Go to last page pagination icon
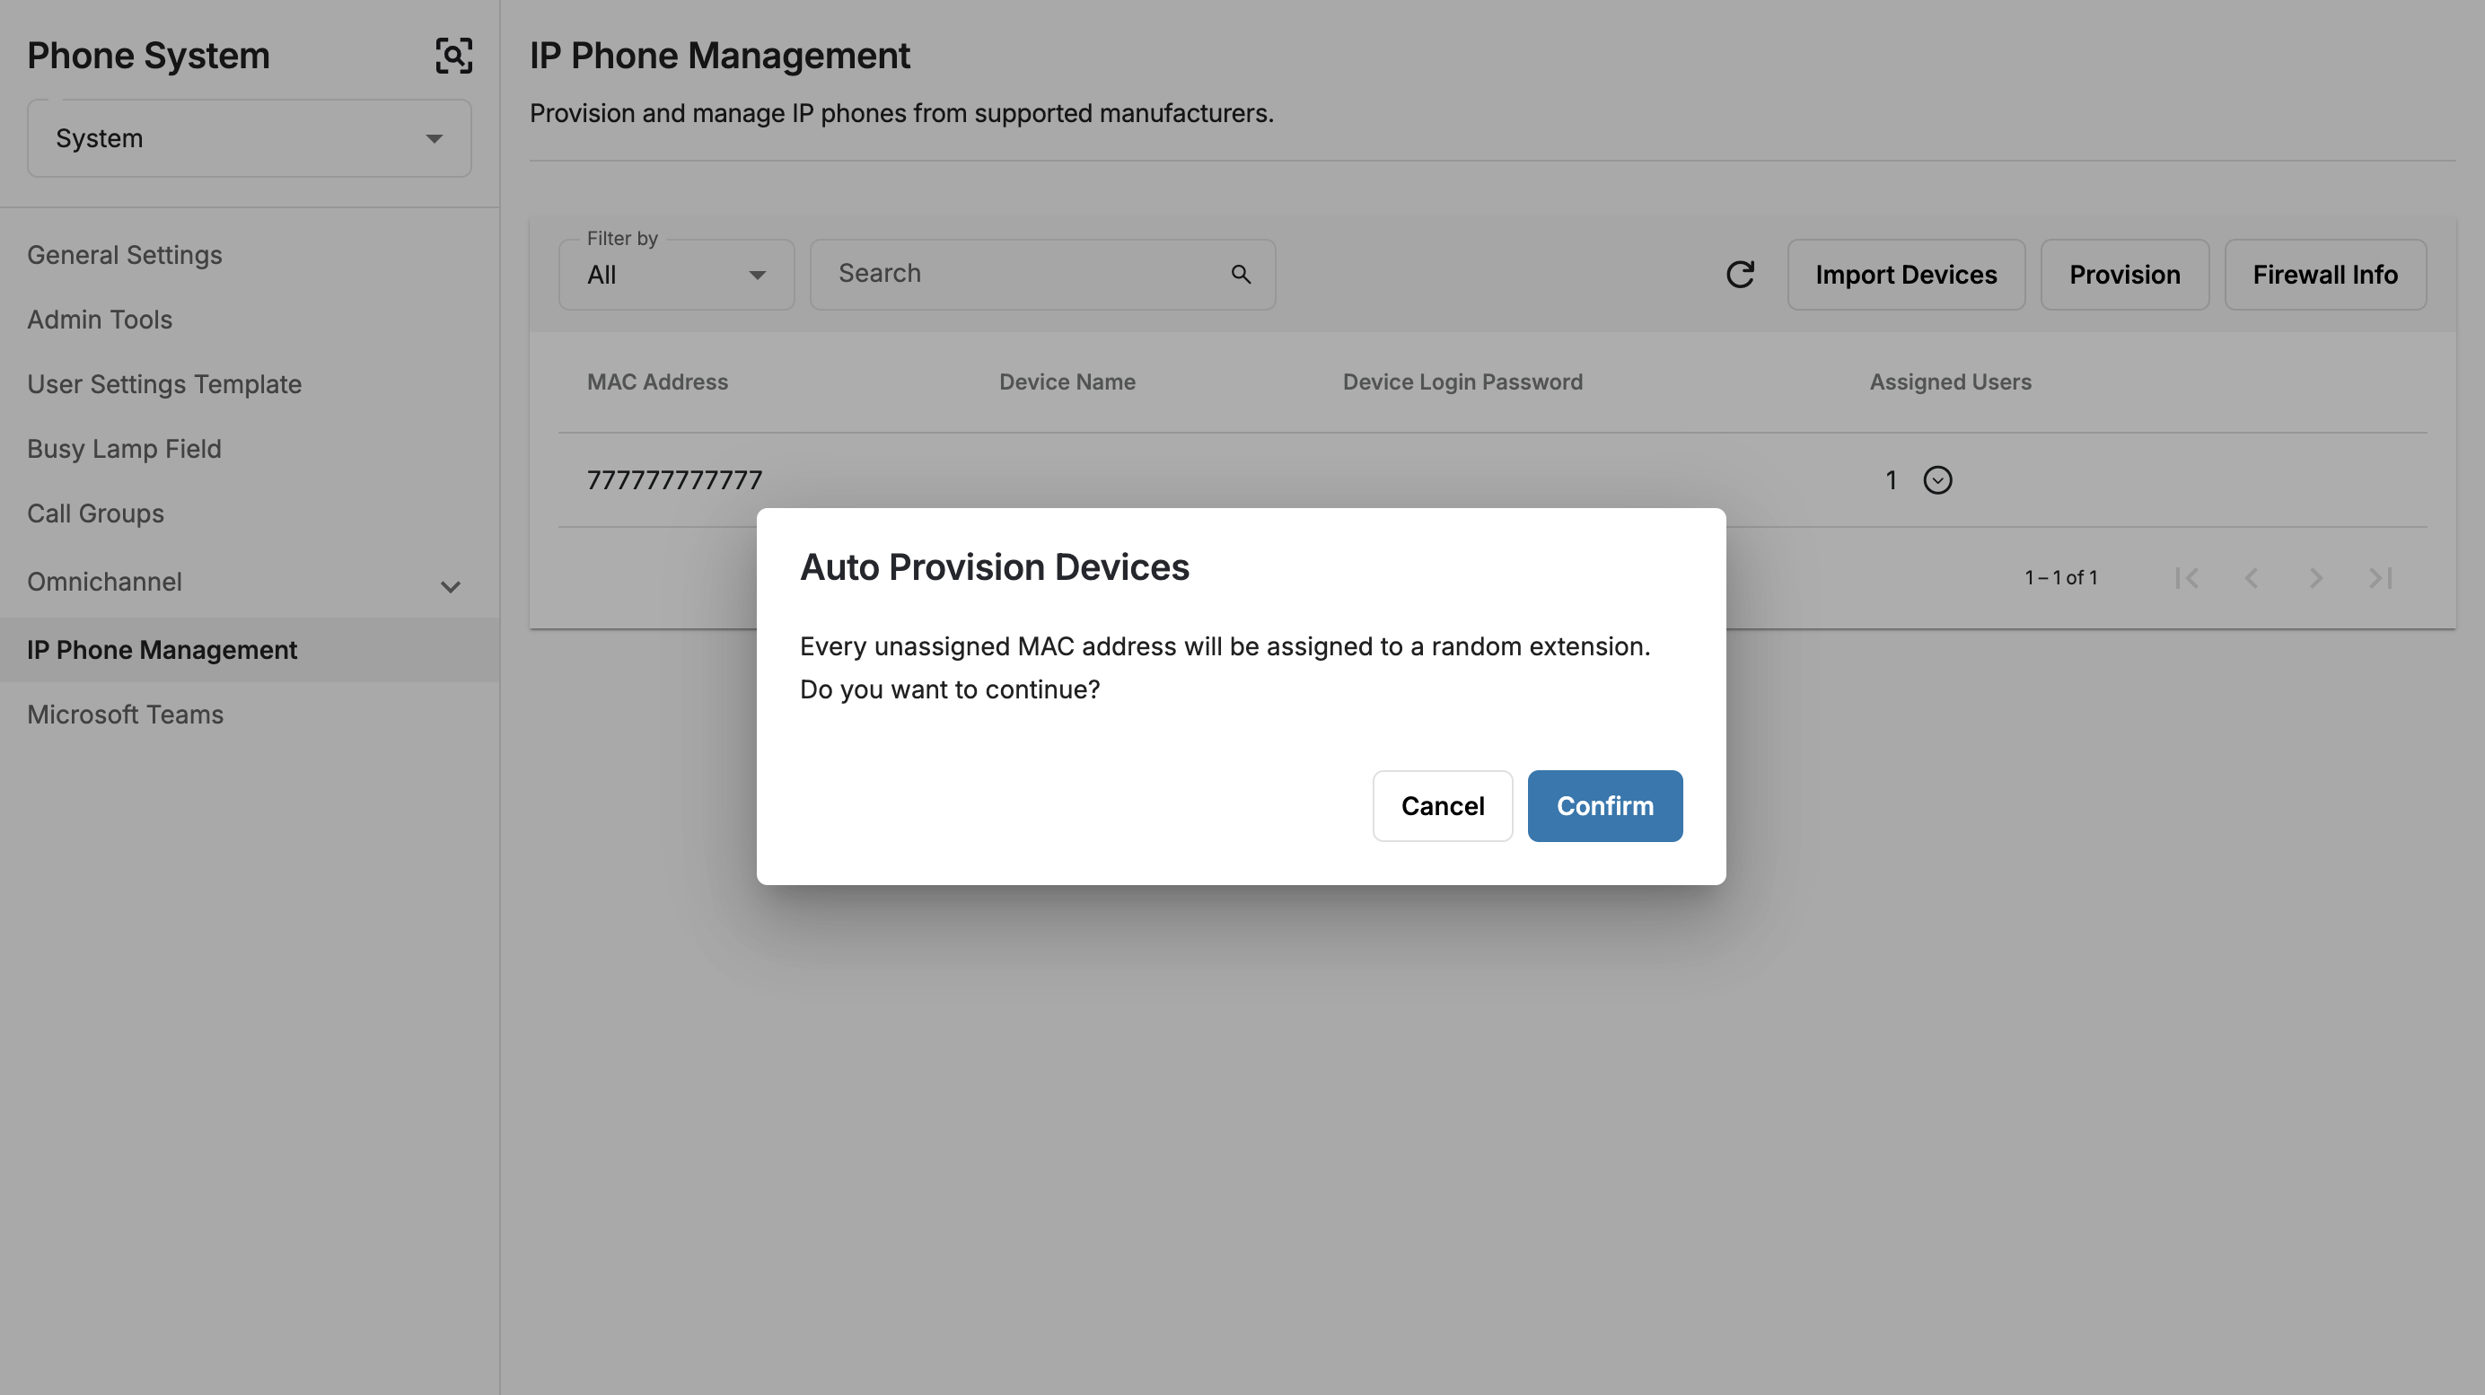2485x1395 pixels. [2380, 578]
